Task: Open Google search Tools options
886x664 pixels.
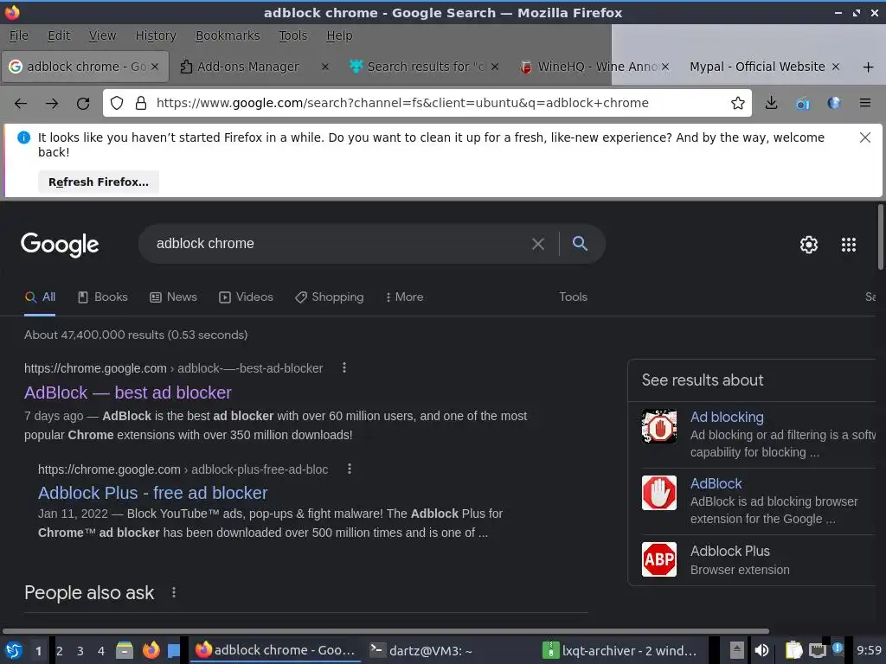Action: 573,297
